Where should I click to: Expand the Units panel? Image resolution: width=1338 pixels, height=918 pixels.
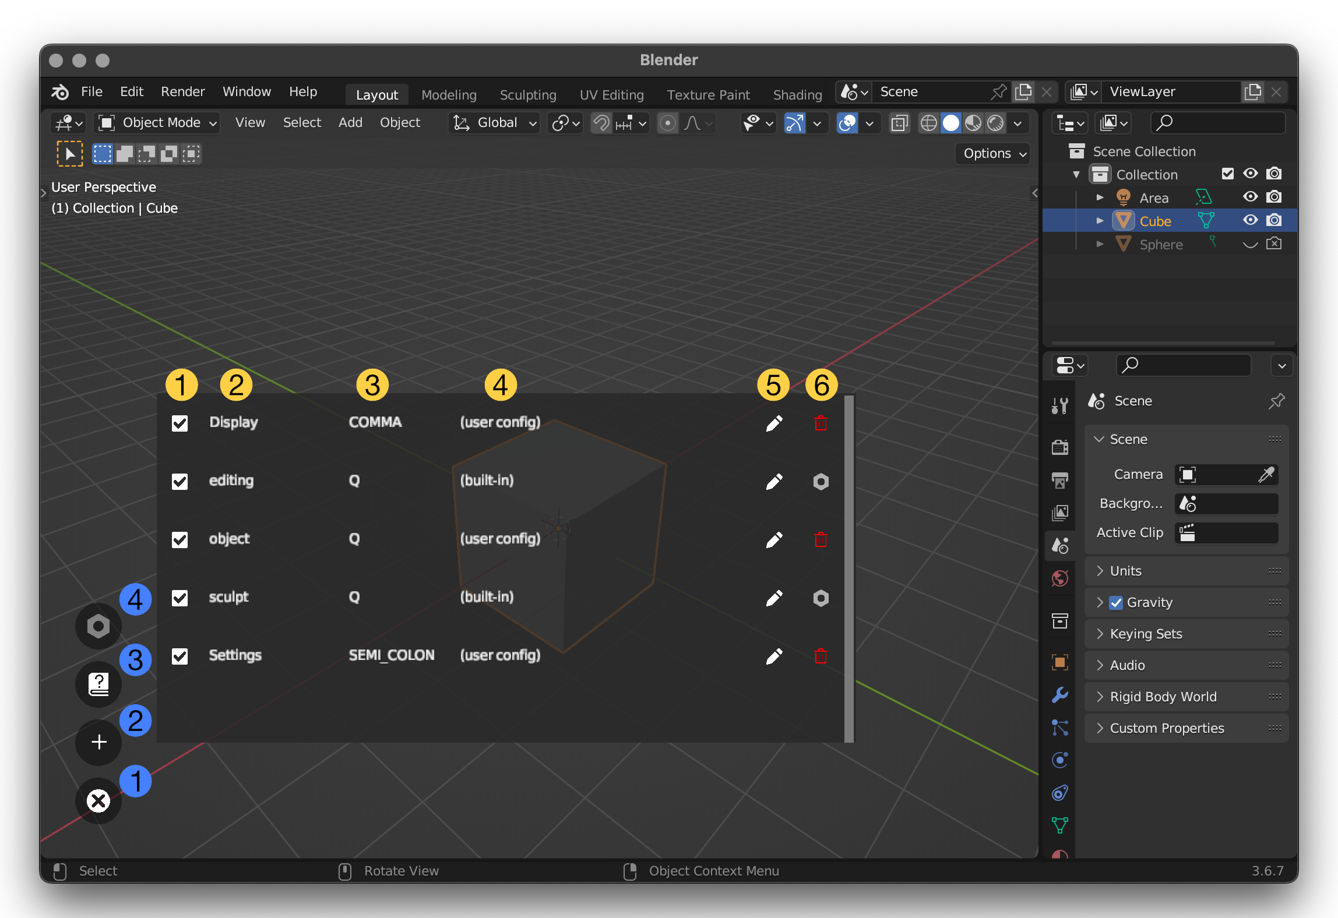coord(1186,571)
